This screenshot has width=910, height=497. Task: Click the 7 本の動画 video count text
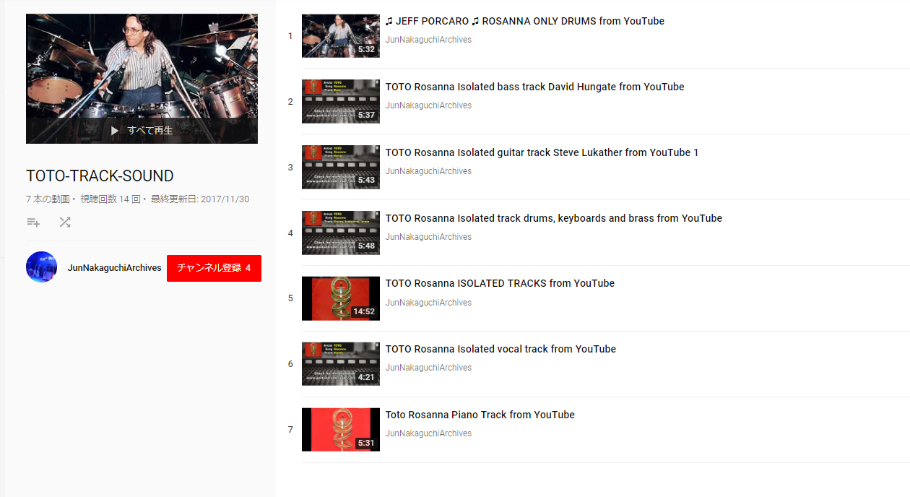48,199
